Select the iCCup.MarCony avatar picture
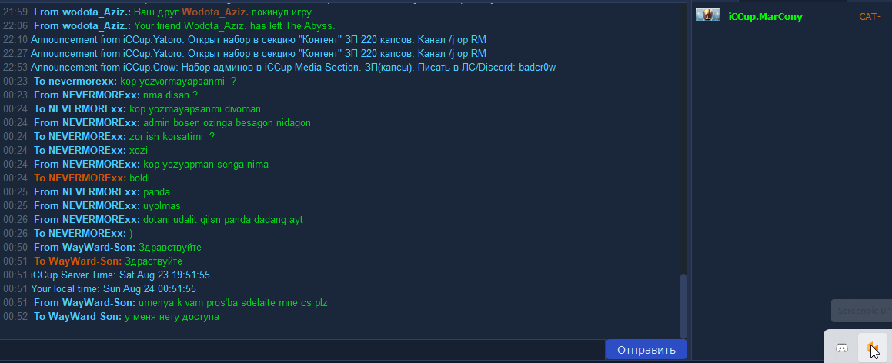The width and height of the screenshot is (892, 363). (x=708, y=15)
